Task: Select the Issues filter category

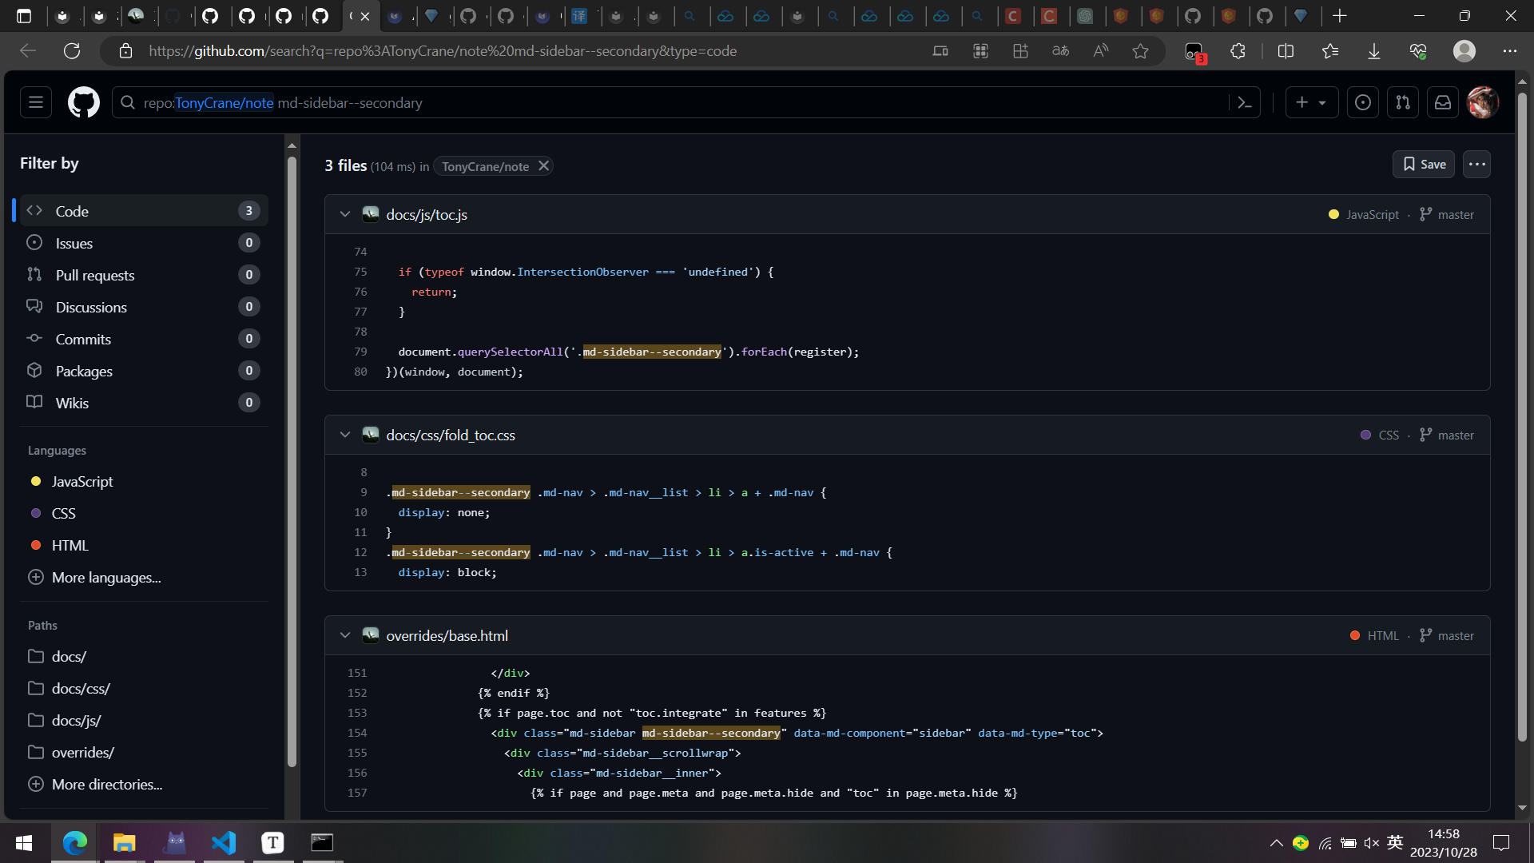Action: point(74,243)
